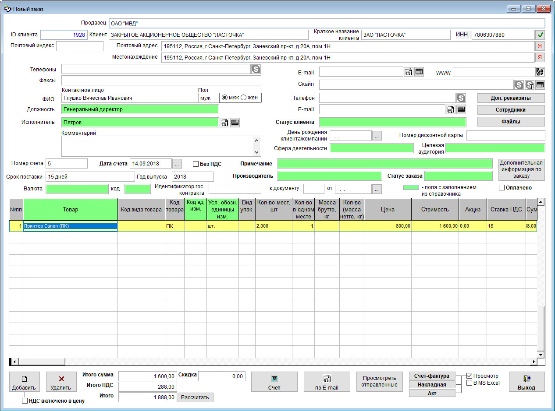Open the picker button for День рождения field

point(377,136)
